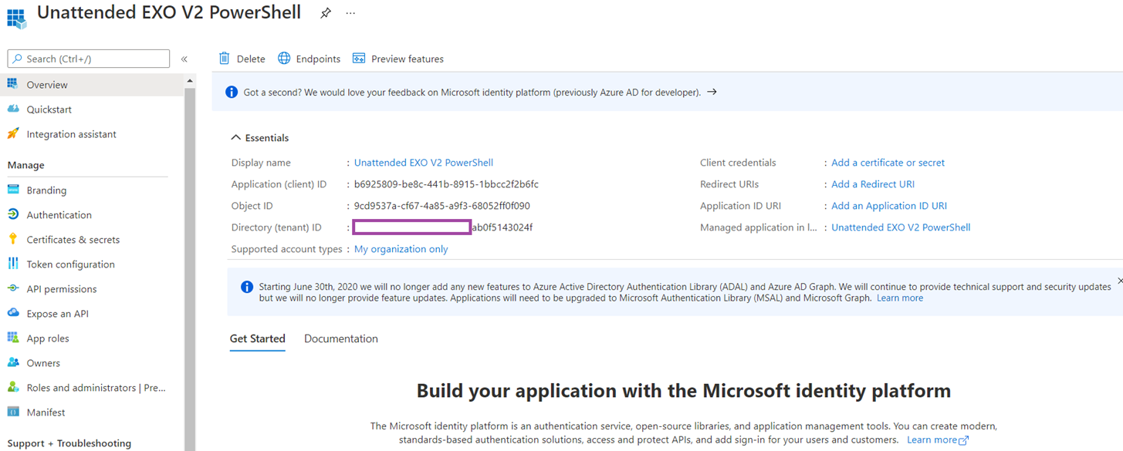The image size is (1123, 451).
Task: Click the Authentication icon
Action: (13, 214)
